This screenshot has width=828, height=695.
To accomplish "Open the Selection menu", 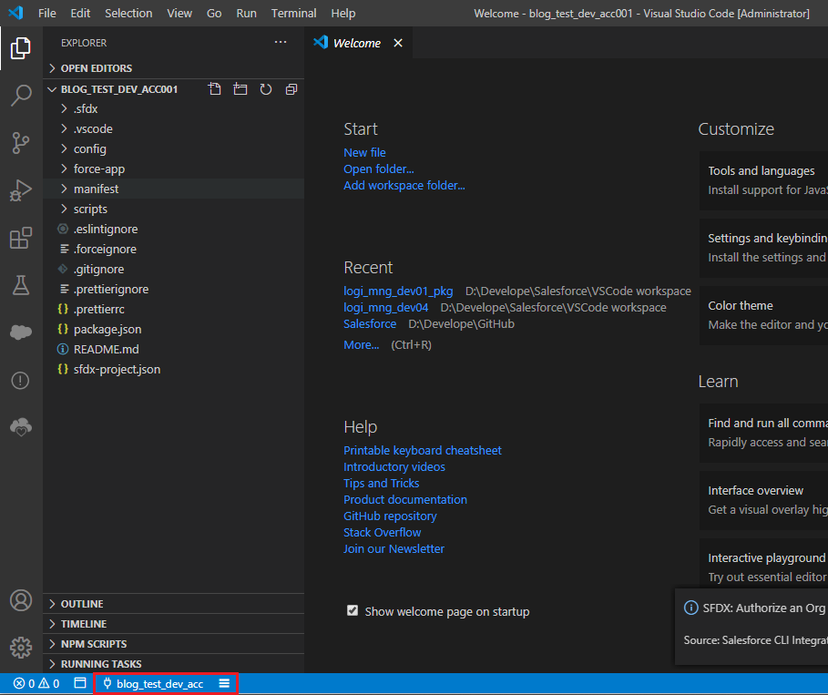I will tap(128, 13).
